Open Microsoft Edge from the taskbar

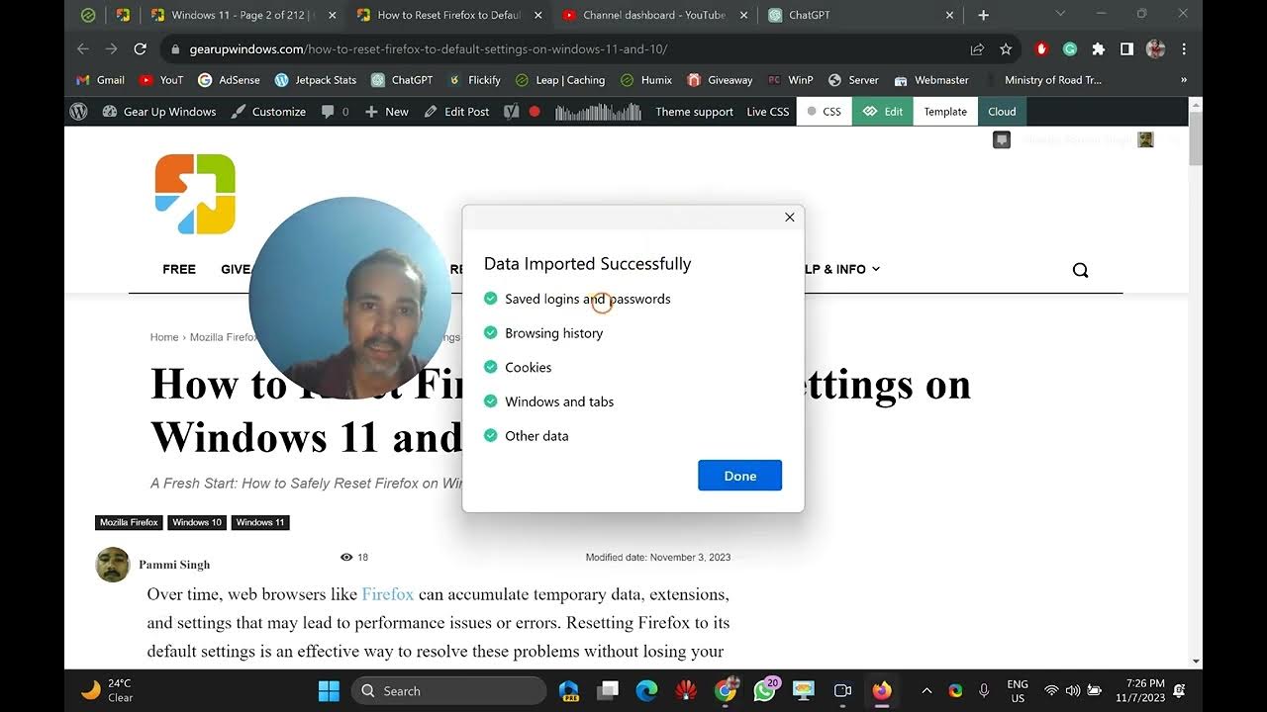pyautogui.click(x=645, y=690)
